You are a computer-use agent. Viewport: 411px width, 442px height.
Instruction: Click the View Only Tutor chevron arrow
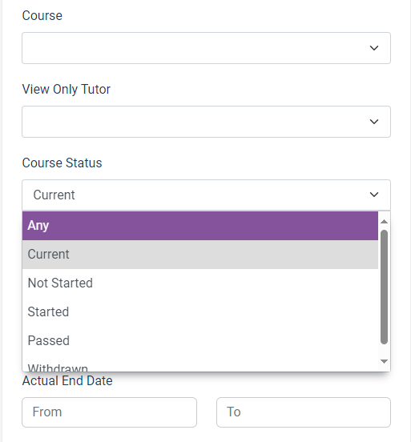[374, 122]
